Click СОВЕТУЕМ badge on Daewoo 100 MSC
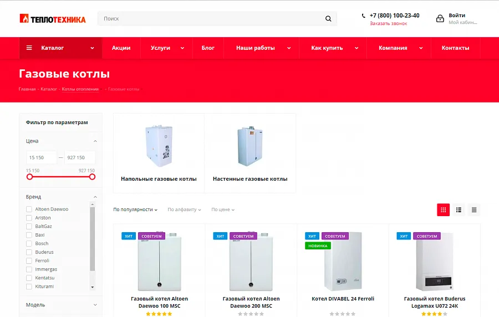The height and width of the screenshot is (317, 499). coord(151,236)
